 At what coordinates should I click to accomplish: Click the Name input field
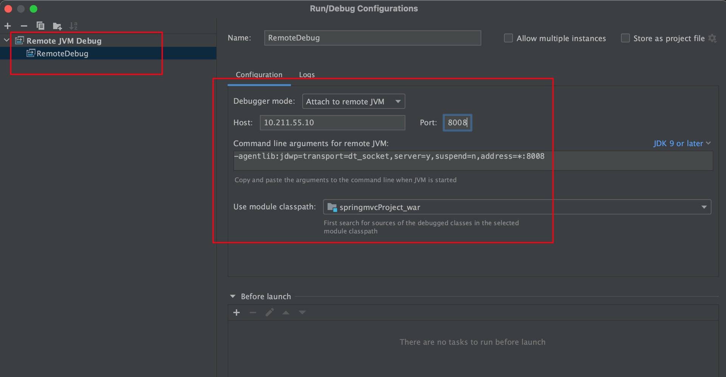click(x=372, y=38)
